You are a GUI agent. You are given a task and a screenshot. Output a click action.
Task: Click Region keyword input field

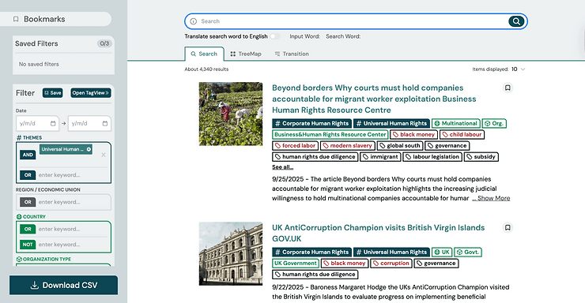73,202
